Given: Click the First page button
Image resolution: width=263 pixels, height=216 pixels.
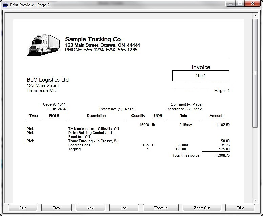Looking at the screenshot, I should pos(23,208).
